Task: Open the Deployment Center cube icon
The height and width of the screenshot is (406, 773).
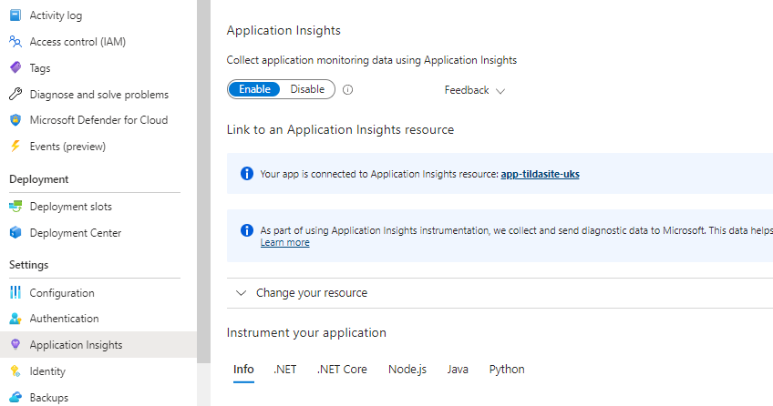Action: click(x=15, y=232)
